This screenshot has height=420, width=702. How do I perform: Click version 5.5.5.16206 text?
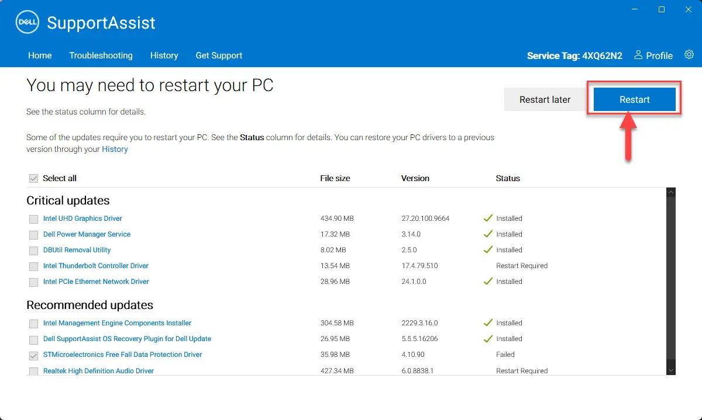pos(419,339)
